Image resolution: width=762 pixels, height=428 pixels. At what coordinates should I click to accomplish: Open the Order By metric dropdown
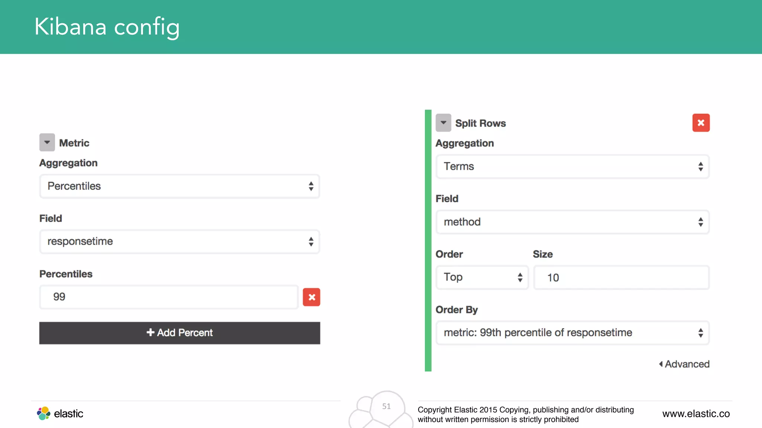click(x=573, y=333)
